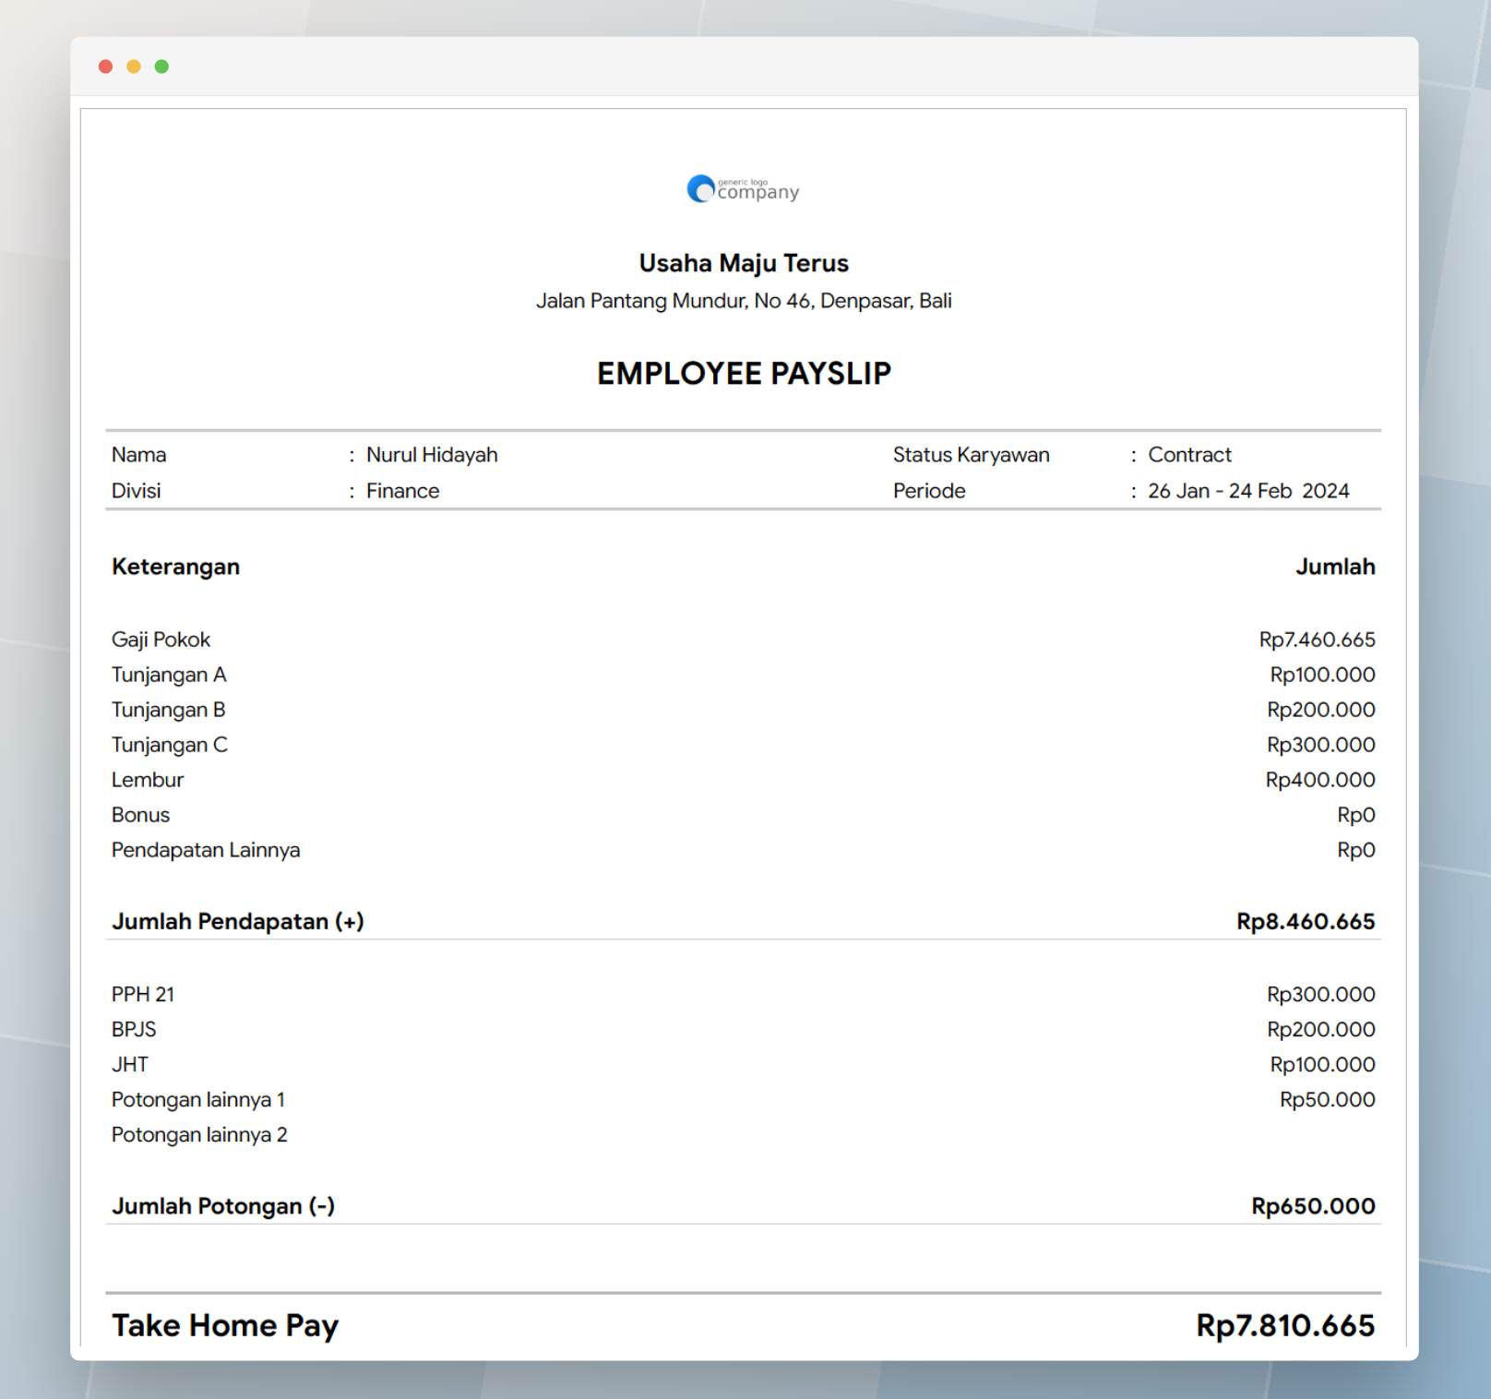Select the amount Rp7.460.665
The width and height of the screenshot is (1491, 1399).
[x=1317, y=640]
